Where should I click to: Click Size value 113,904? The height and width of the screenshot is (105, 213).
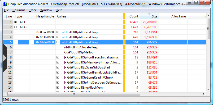coord(152,72)
